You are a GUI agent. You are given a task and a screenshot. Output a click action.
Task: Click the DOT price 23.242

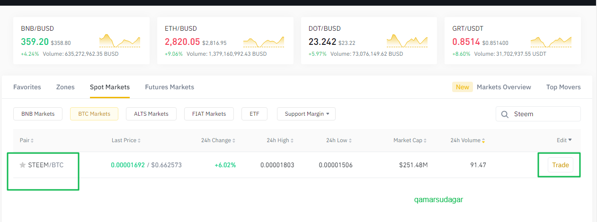(x=322, y=42)
